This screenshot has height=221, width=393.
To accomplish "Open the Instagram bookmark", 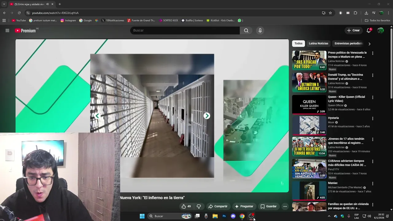I will [x=68, y=21].
